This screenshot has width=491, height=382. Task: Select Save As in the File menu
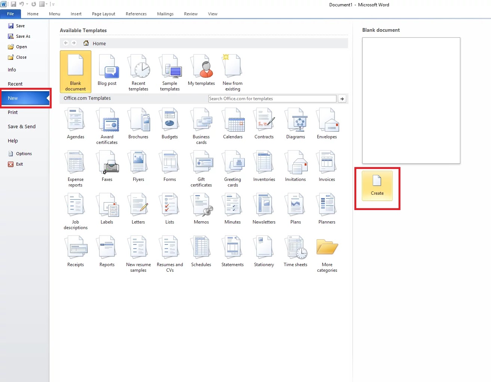click(x=19, y=36)
